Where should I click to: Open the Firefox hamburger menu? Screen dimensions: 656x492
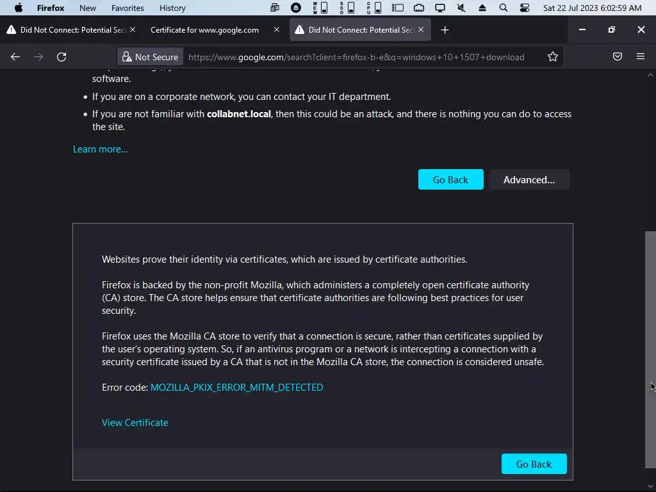(641, 56)
